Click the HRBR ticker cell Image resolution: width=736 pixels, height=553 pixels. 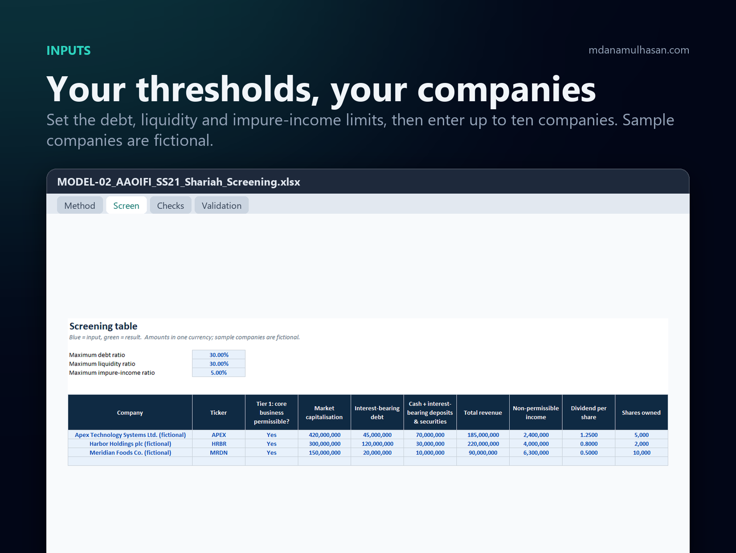(219, 444)
